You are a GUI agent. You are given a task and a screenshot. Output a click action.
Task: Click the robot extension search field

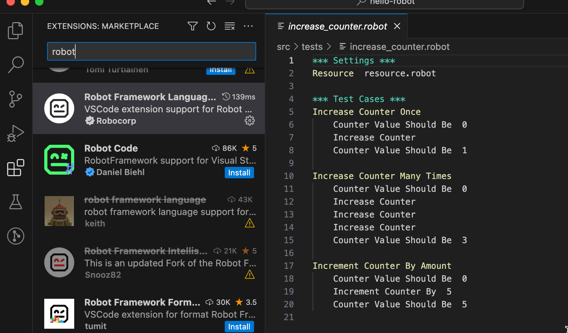click(152, 51)
